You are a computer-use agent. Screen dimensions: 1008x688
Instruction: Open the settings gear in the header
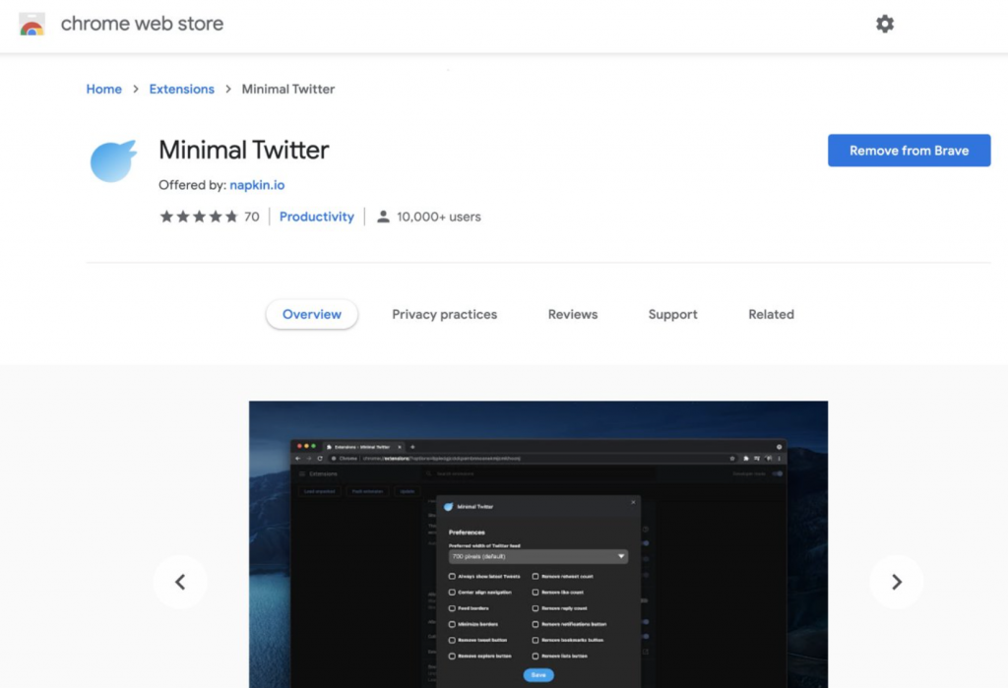[x=885, y=24]
